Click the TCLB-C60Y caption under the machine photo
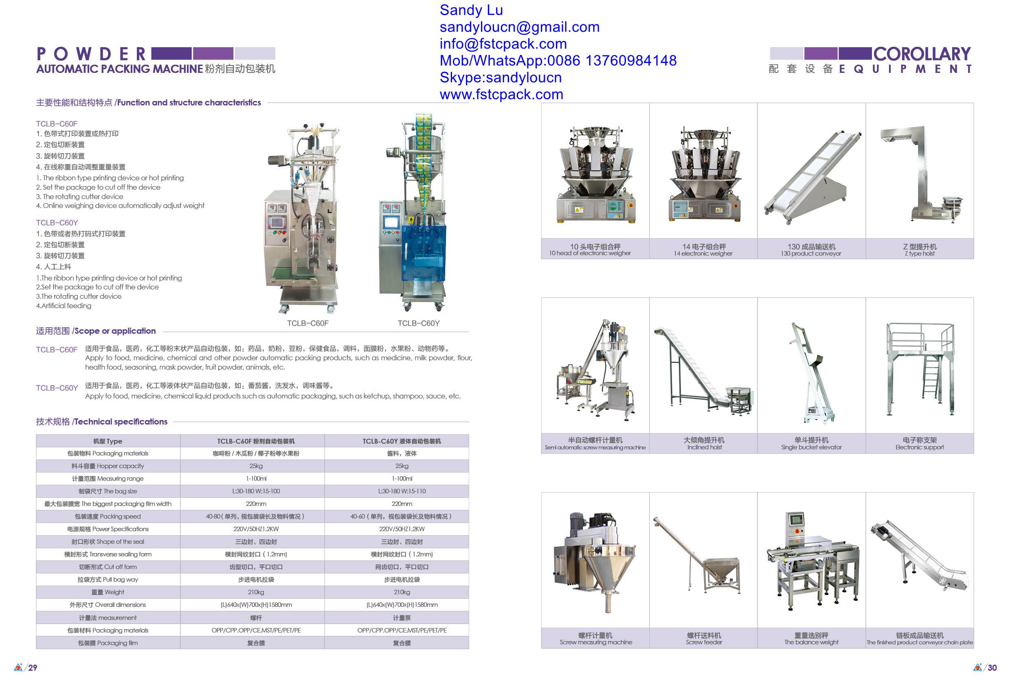 tap(419, 324)
